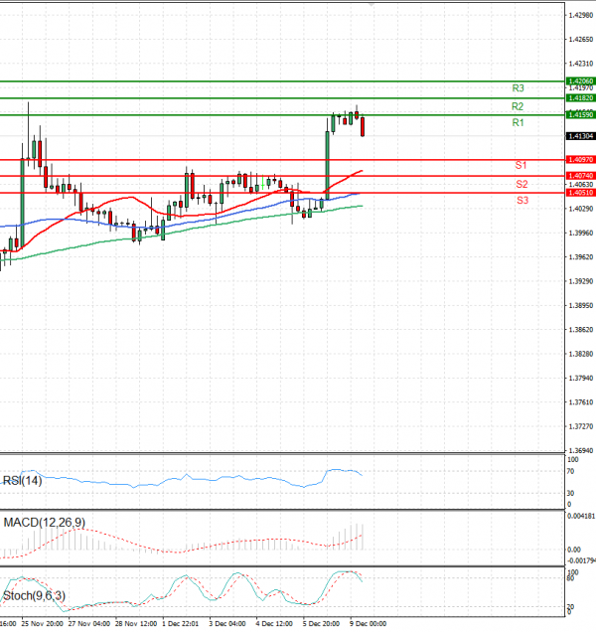Click the 1.36940 price scale value
Viewport: 596px width, 632px height.
pyautogui.click(x=581, y=450)
